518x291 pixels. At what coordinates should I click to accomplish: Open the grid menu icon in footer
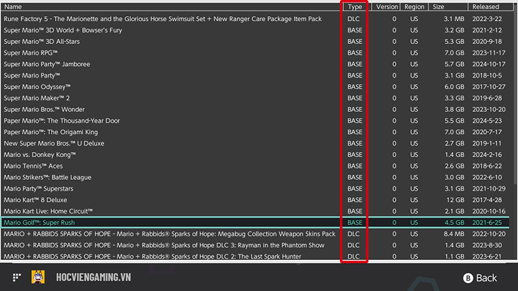pos(17,277)
